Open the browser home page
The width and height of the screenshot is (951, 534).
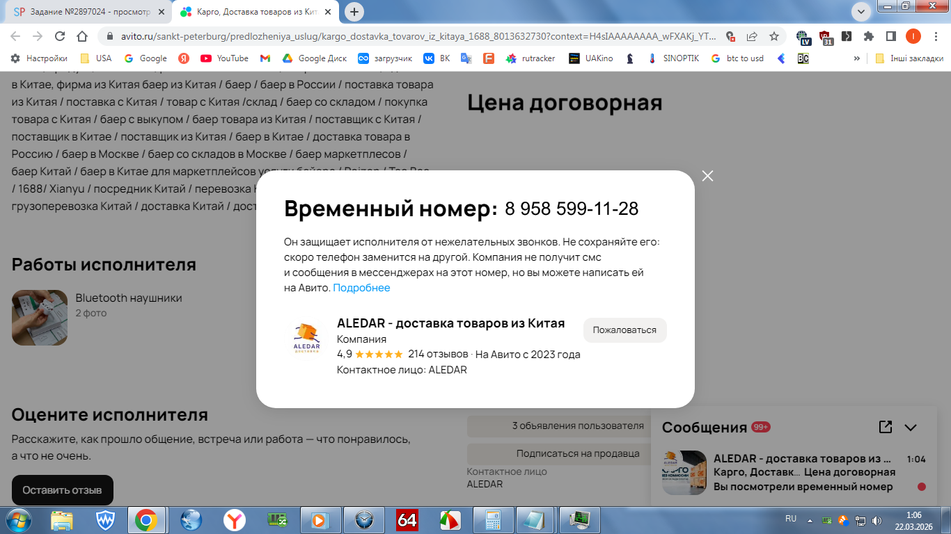[x=82, y=36]
